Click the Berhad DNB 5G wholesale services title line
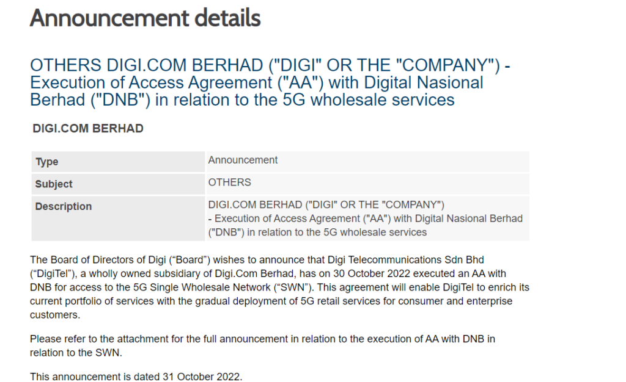This screenshot has height=382, width=626. (x=242, y=99)
